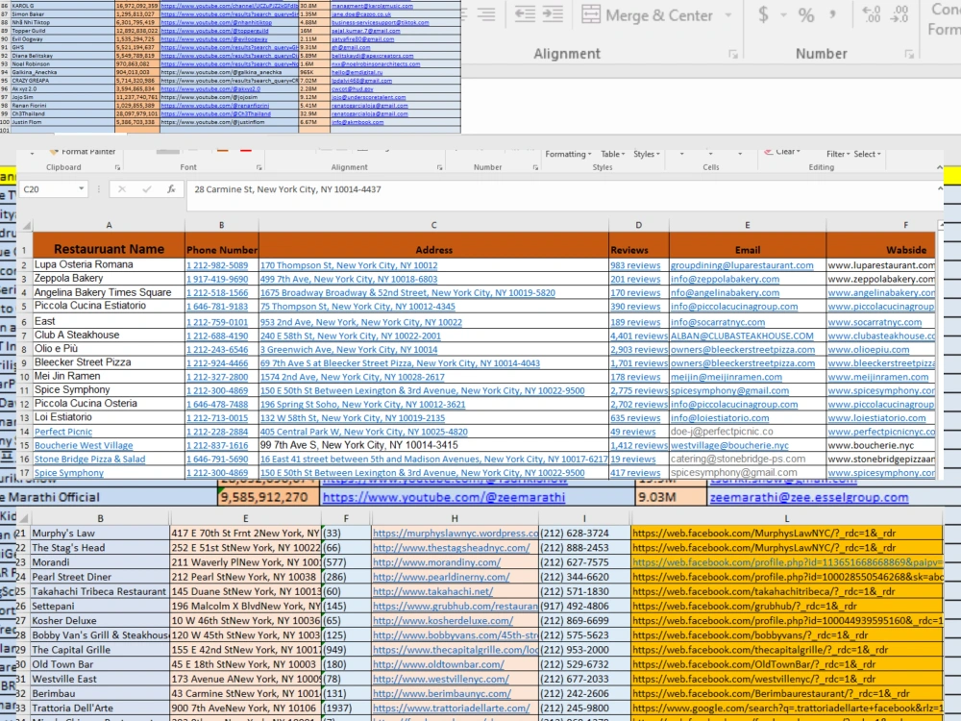Click the Format Painter tool
Viewport: 961px width, 721px height.
tap(82, 152)
